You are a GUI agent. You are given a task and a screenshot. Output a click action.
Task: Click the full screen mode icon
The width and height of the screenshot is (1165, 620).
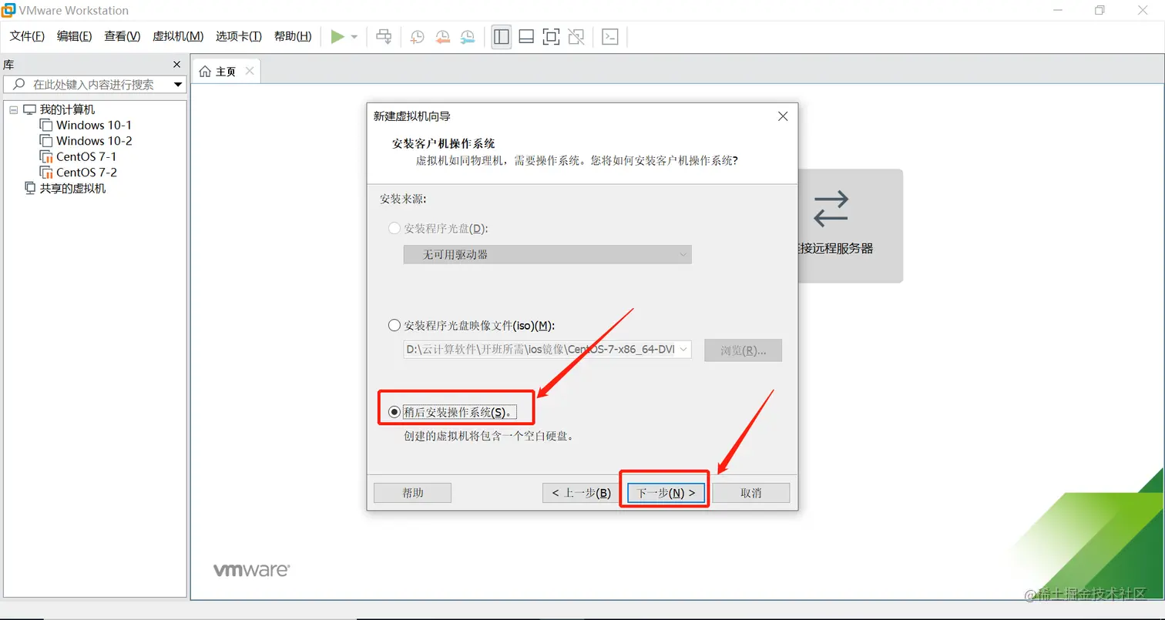[551, 36]
